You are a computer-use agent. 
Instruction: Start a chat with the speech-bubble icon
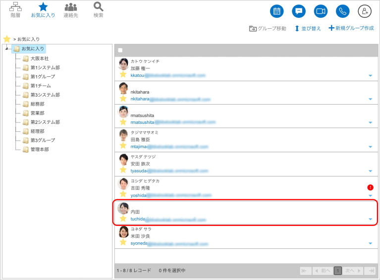299,11
